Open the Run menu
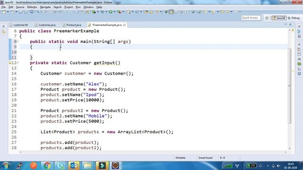 (78, 7)
